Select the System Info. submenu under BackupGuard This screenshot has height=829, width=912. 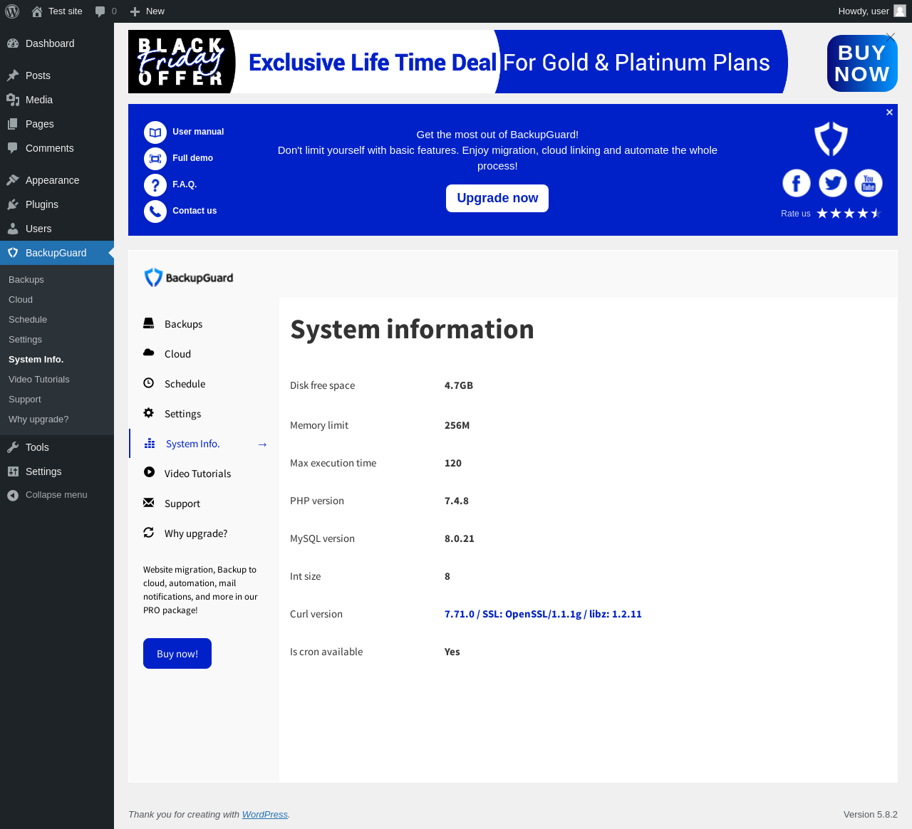(36, 360)
